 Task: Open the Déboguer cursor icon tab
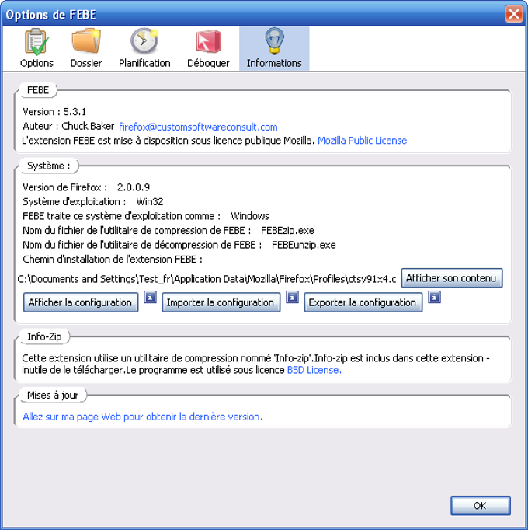click(x=208, y=49)
